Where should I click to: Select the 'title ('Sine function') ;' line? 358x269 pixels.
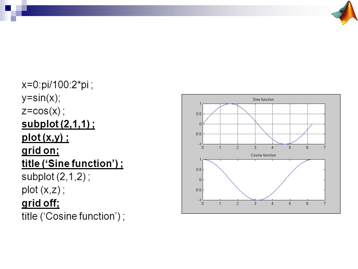tap(72, 164)
